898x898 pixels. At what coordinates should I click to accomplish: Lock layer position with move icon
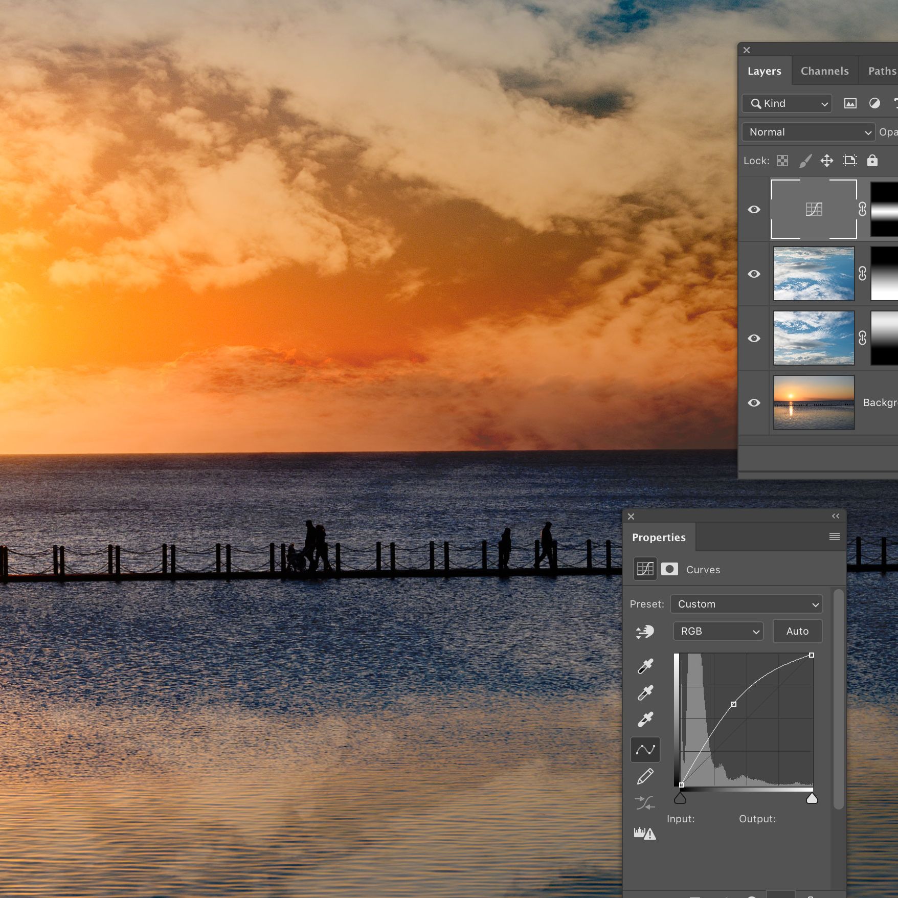click(x=827, y=161)
